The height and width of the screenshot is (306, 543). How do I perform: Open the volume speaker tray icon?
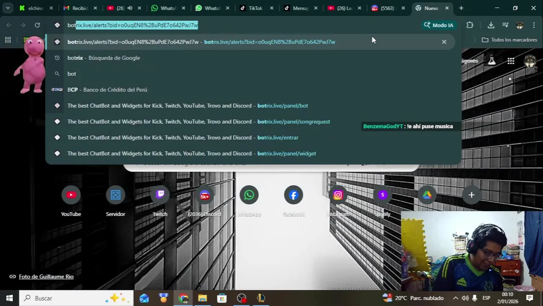tap(465, 298)
